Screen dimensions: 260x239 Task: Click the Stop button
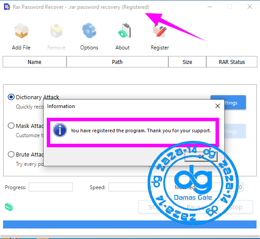pos(235,207)
